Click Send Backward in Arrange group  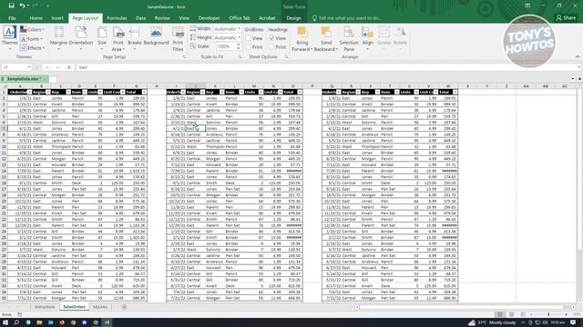326,38
